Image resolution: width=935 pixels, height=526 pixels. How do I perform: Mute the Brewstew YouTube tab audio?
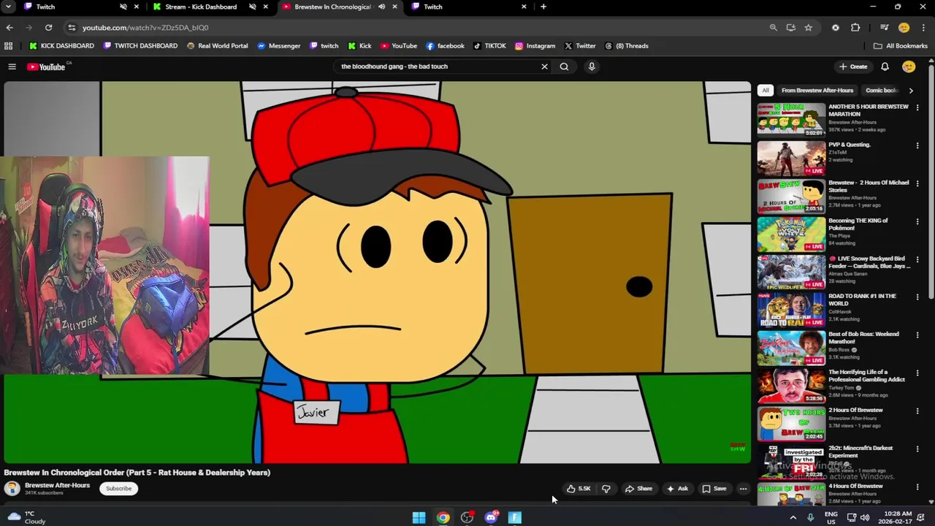(x=381, y=7)
